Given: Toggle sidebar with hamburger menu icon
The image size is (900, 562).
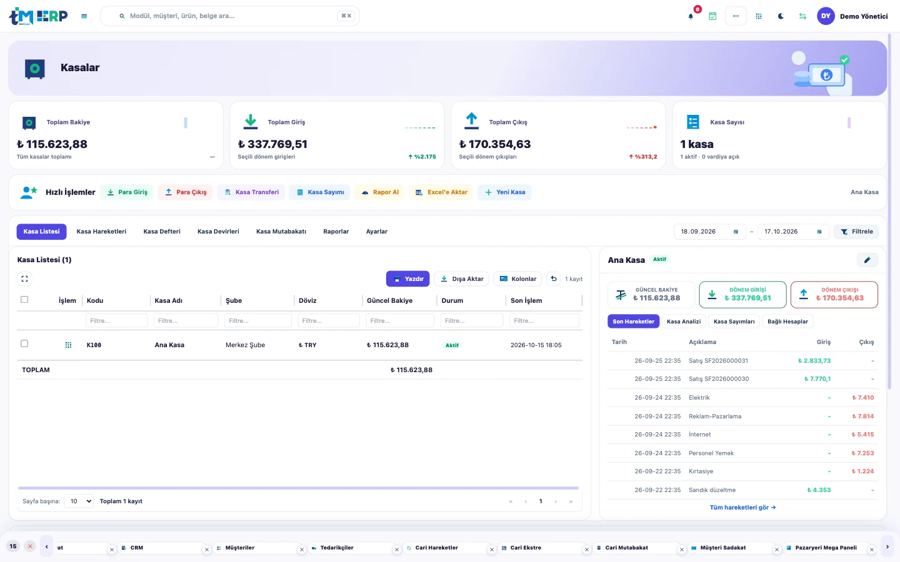Looking at the screenshot, I should pos(84,16).
